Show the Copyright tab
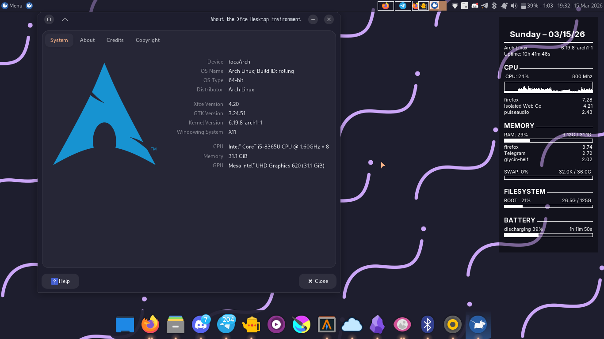The image size is (604, 339). pyautogui.click(x=148, y=40)
